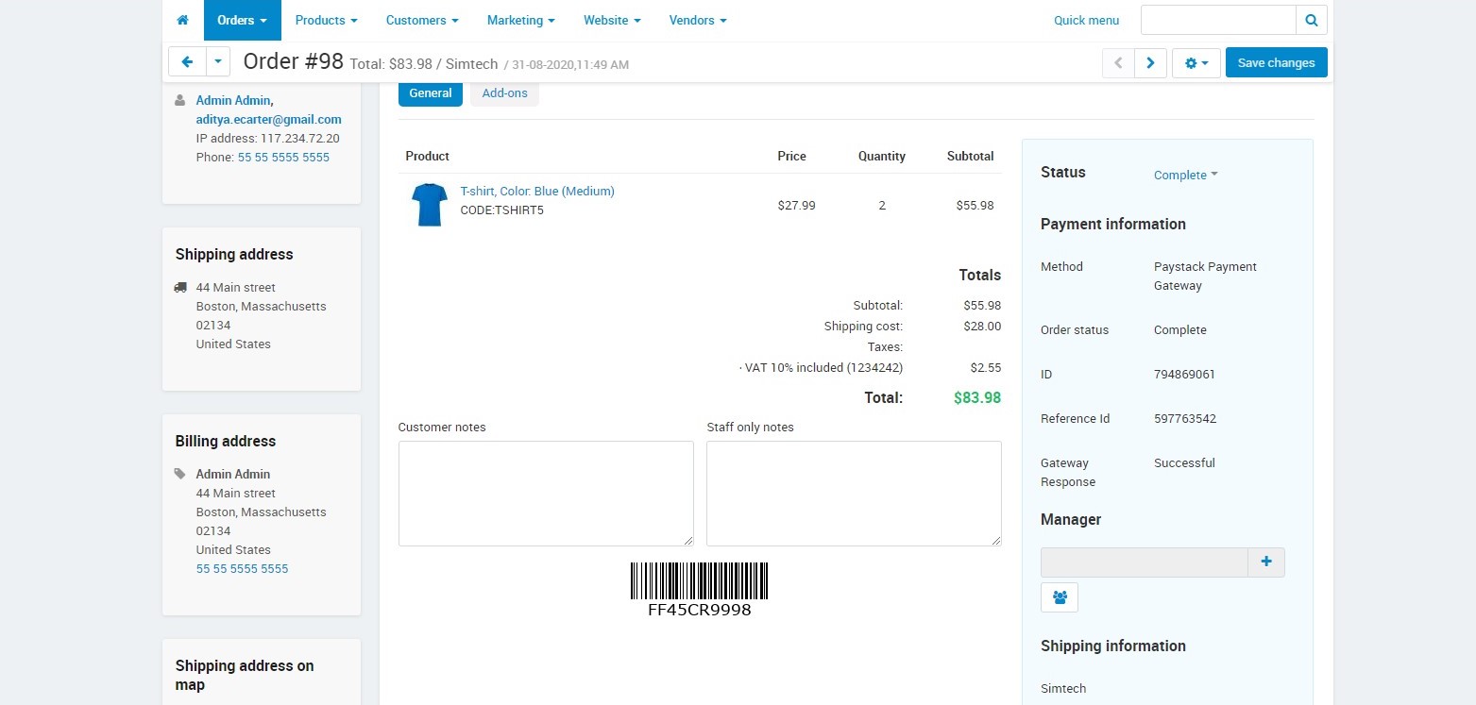Open the Orders menu
Screen dimensions: 1476x705
tap(242, 20)
